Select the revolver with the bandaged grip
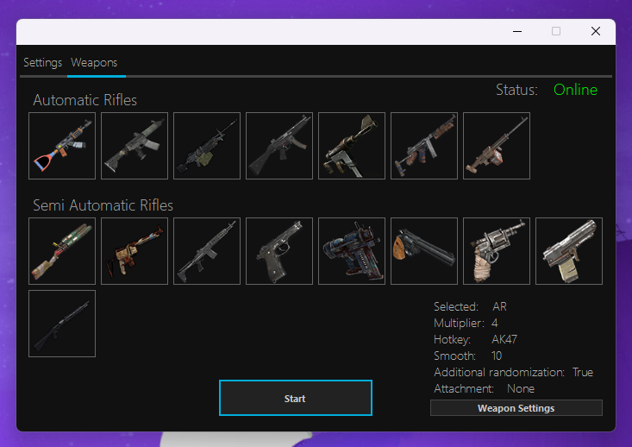This screenshot has width=632, height=447. (x=496, y=251)
